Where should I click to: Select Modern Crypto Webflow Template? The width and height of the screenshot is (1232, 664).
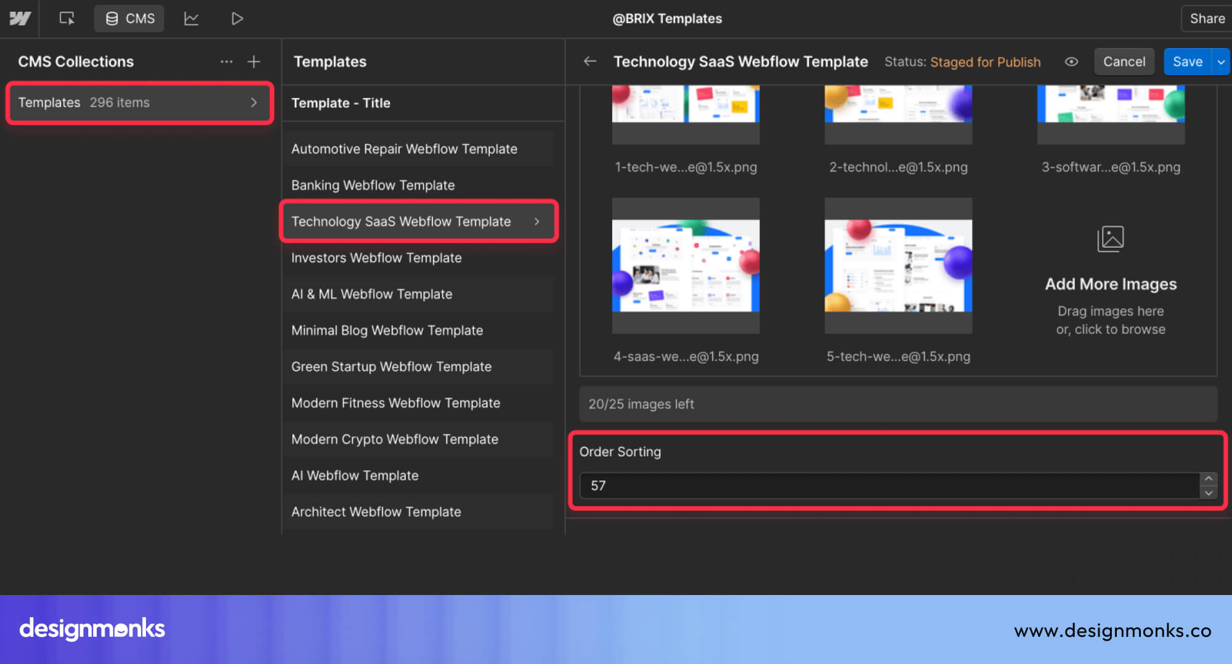point(419,440)
